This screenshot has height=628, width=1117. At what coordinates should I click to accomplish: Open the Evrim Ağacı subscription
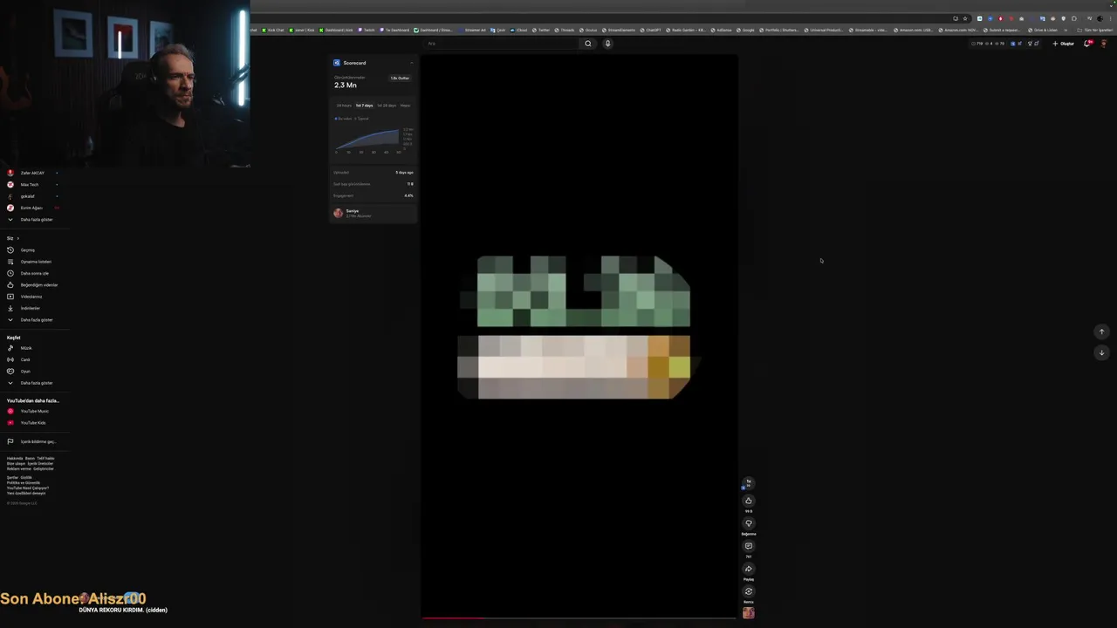pos(31,208)
